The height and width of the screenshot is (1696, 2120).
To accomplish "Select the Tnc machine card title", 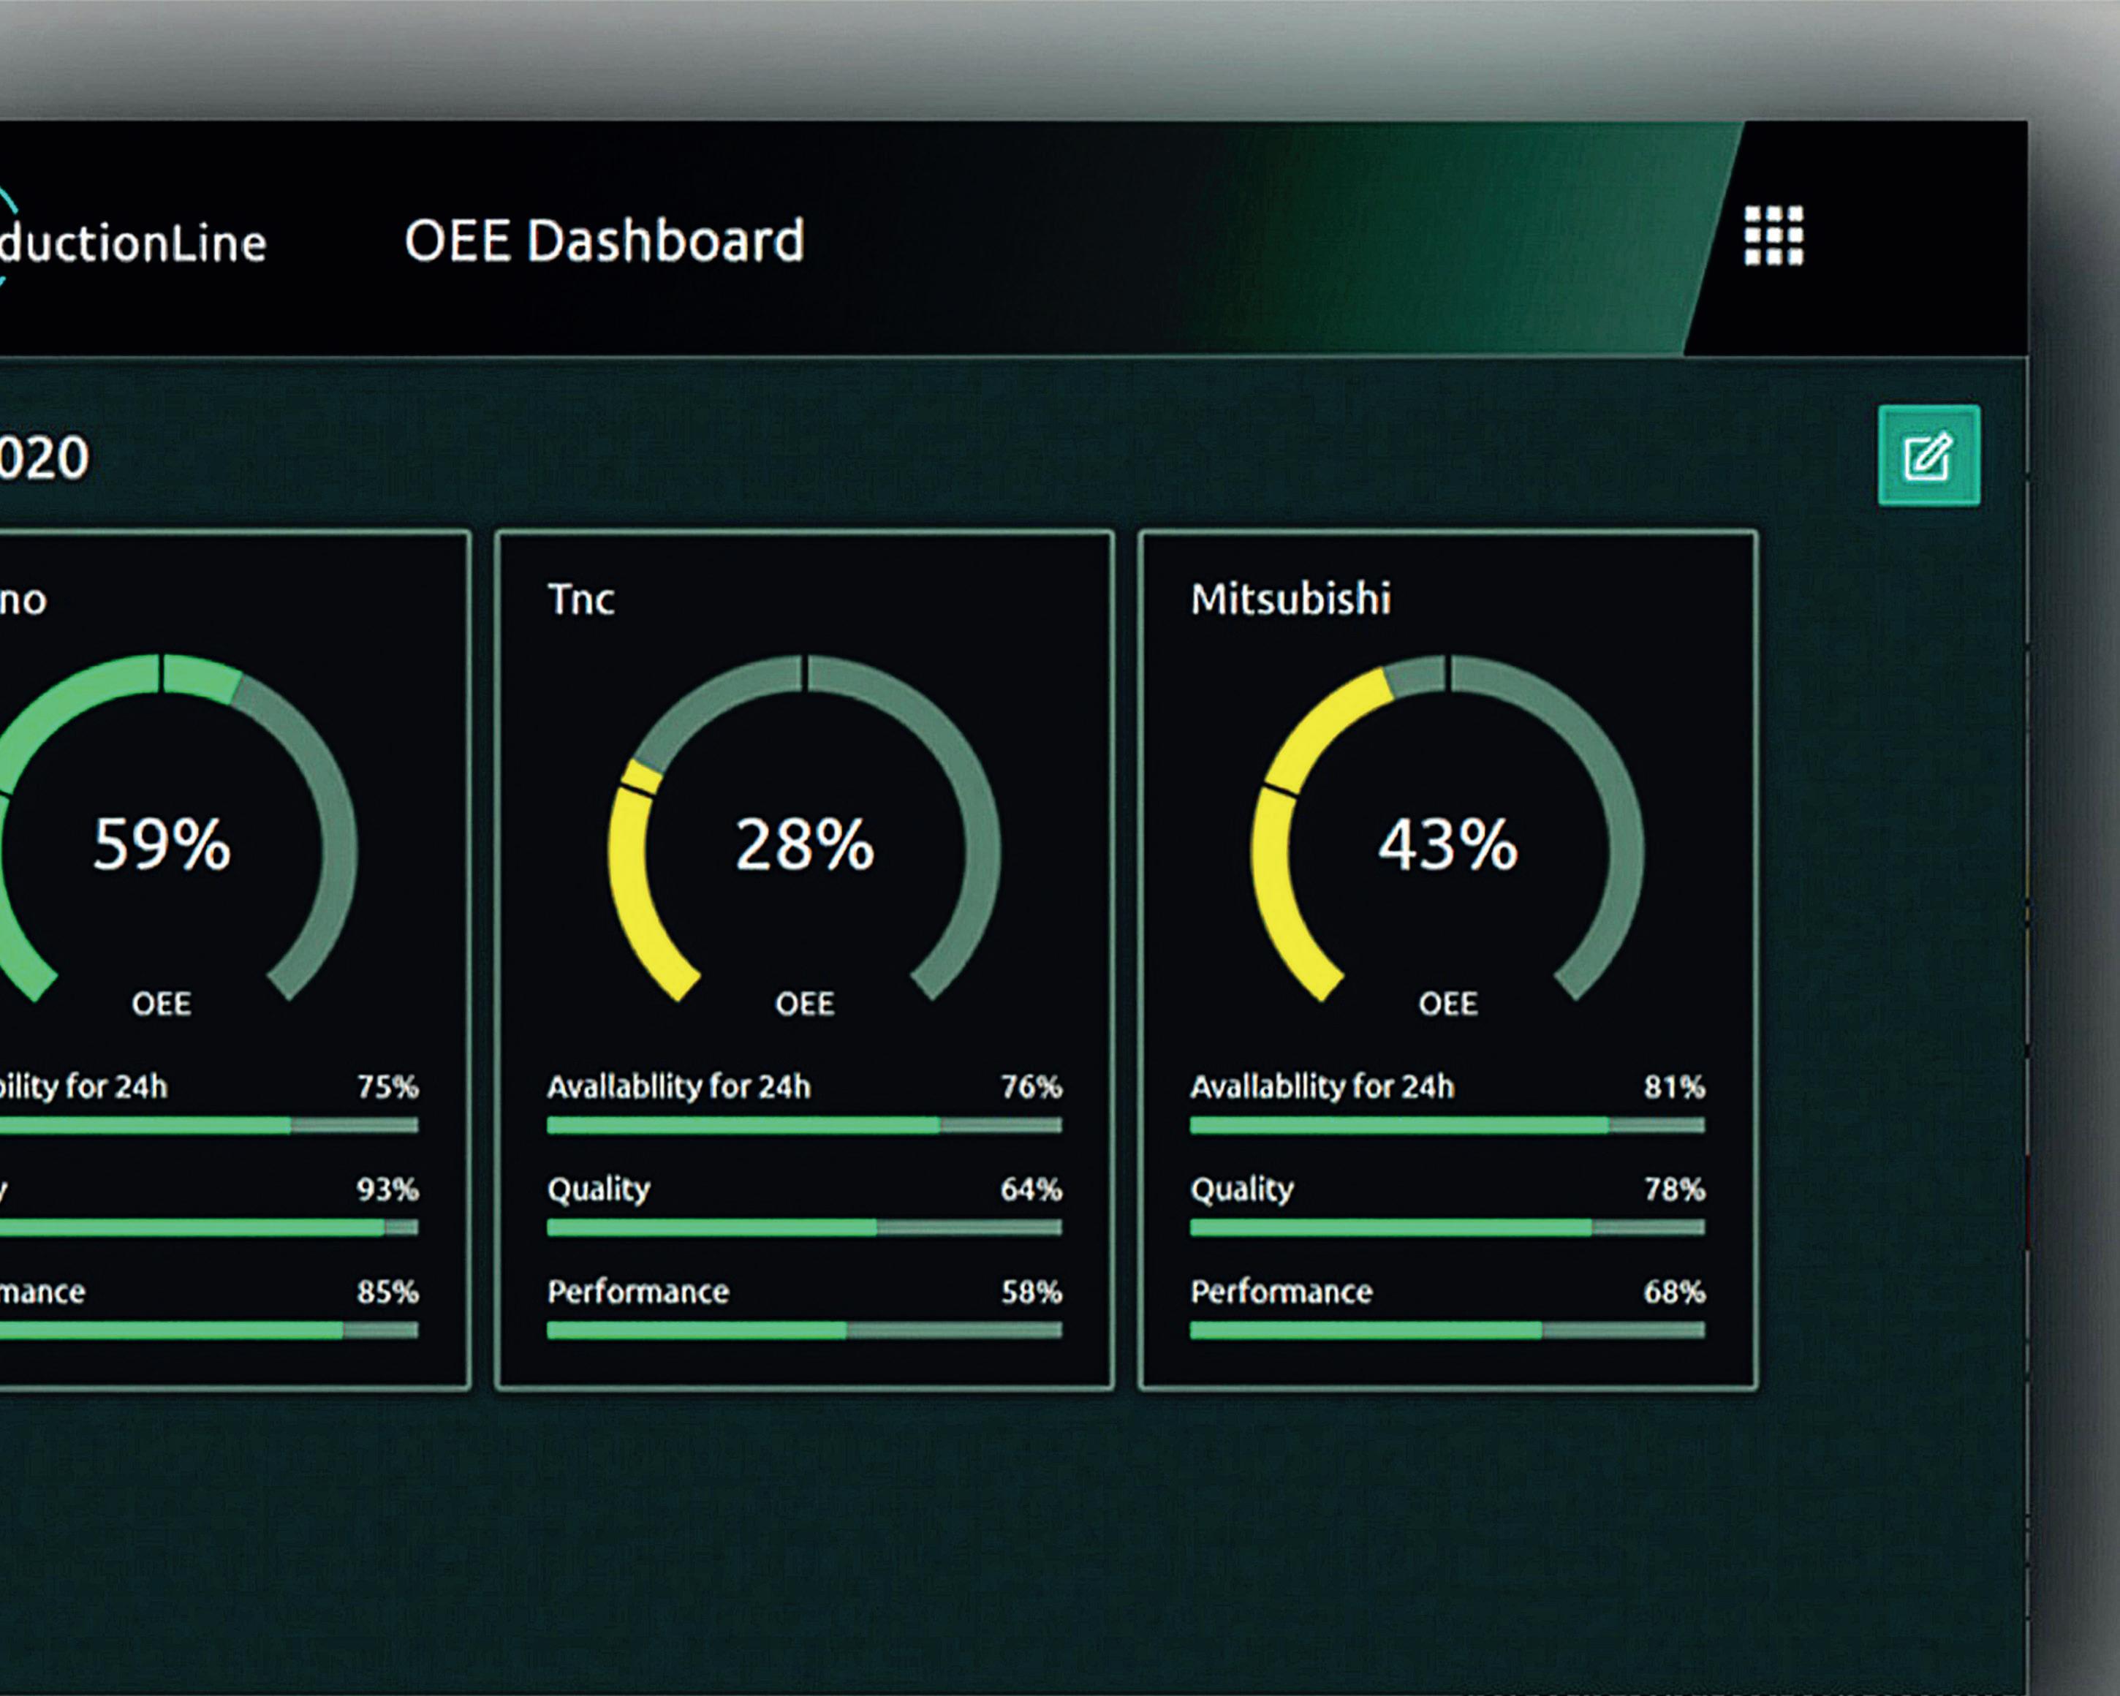I will 580,599.
